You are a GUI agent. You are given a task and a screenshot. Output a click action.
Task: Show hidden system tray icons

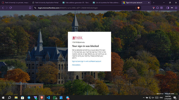tap(144, 98)
